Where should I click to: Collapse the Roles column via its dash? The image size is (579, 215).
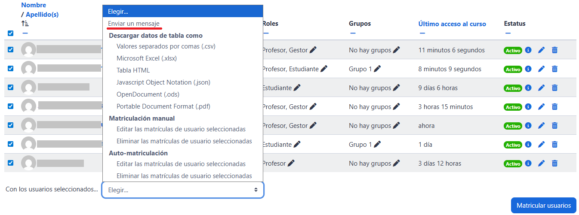266,33
